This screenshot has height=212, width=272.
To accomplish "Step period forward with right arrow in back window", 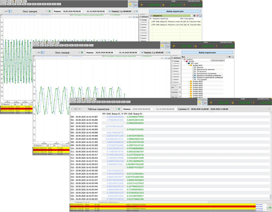I will [x=137, y=11].
